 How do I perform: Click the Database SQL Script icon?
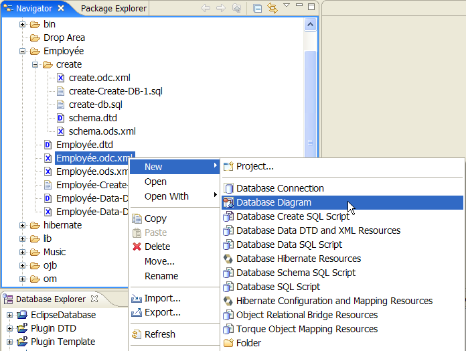click(x=228, y=287)
